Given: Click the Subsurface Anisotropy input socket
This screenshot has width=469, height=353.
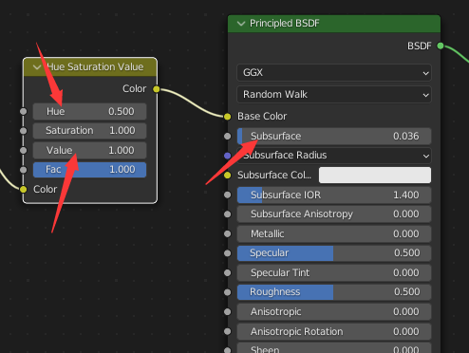Looking at the screenshot, I should 227,214.
